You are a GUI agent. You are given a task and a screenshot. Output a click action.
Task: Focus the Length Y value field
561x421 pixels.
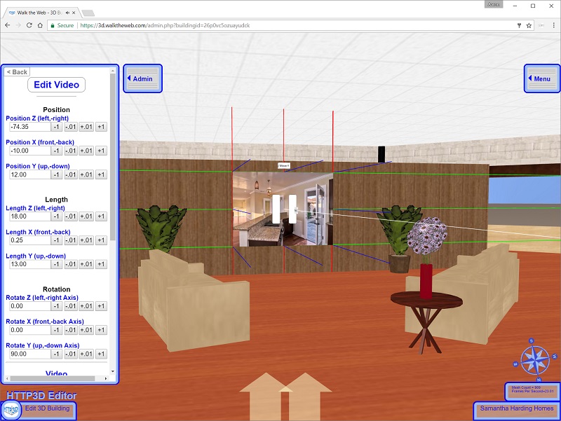(x=30, y=264)
